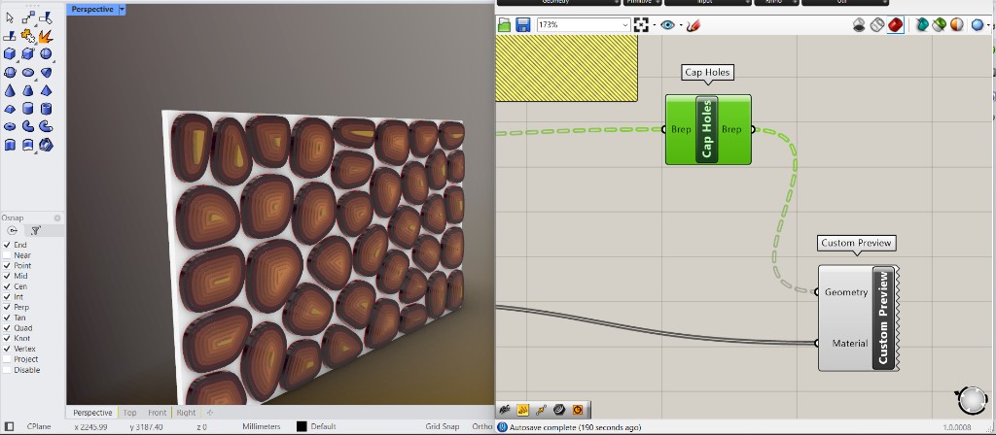996x435 pixels.
Task: Toggle Ortho in status bar
Action: [482, 427]
